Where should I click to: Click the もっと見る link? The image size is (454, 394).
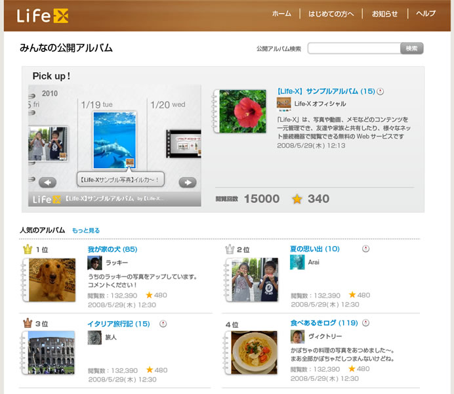coord(86,230)
